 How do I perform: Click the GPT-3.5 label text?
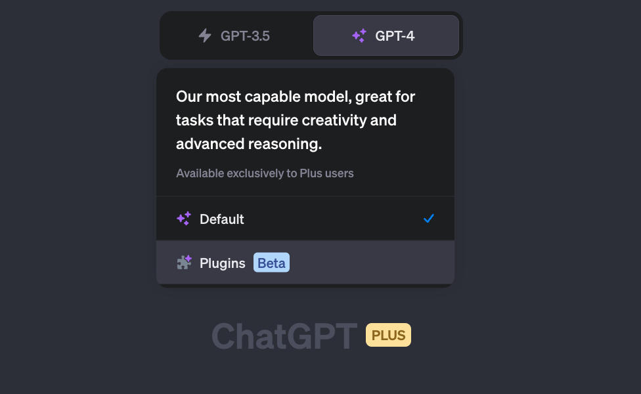(245, 36)
